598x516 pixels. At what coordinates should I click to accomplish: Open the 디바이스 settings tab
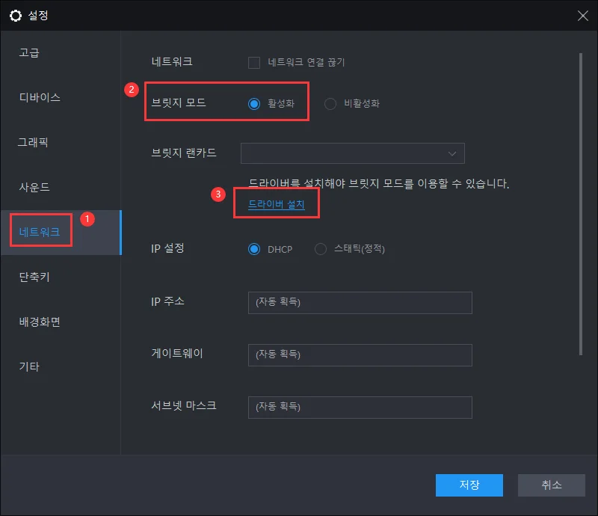coord(40,97)
